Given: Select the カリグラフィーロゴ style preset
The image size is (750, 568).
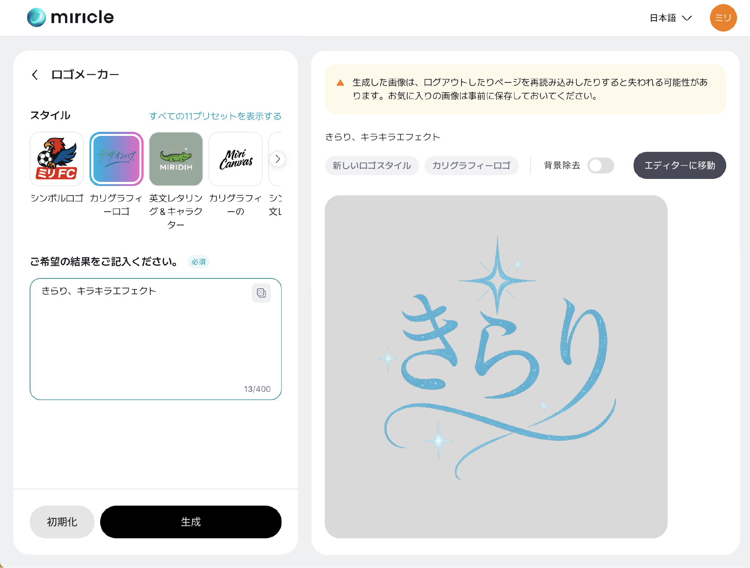Looking at the screenshot, I should 116,159.
